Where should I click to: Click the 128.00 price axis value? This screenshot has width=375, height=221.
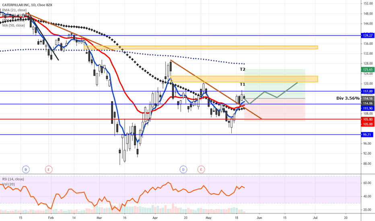tap(368, 63)
